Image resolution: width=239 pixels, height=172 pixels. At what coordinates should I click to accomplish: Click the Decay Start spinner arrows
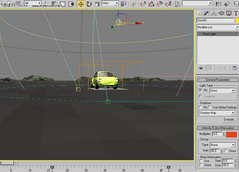pos(221,151)
